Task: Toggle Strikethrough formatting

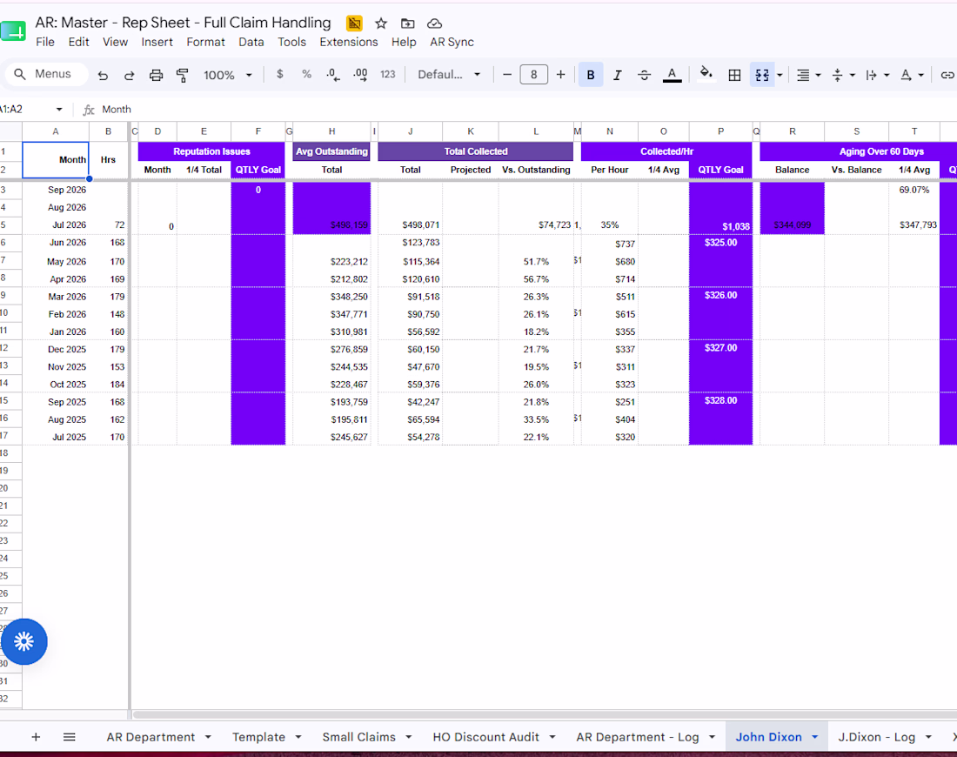Action: (x=644, y=75)
